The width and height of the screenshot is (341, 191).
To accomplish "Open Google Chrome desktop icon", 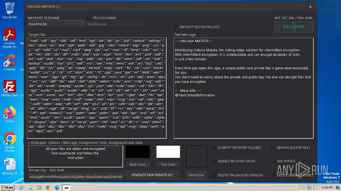I will click(10, 142).
